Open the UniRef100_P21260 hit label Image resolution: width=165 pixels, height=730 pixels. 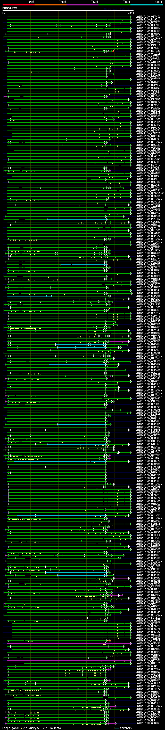tap(148, 219)
